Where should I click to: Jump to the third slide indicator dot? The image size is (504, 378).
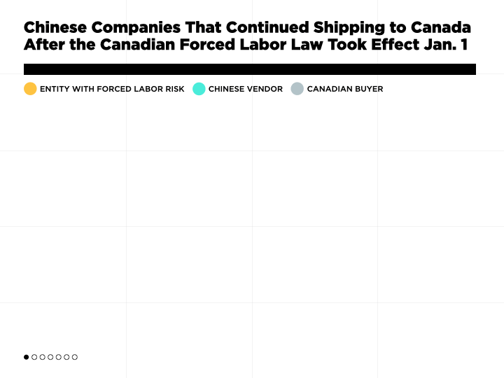tap(43, 357)
